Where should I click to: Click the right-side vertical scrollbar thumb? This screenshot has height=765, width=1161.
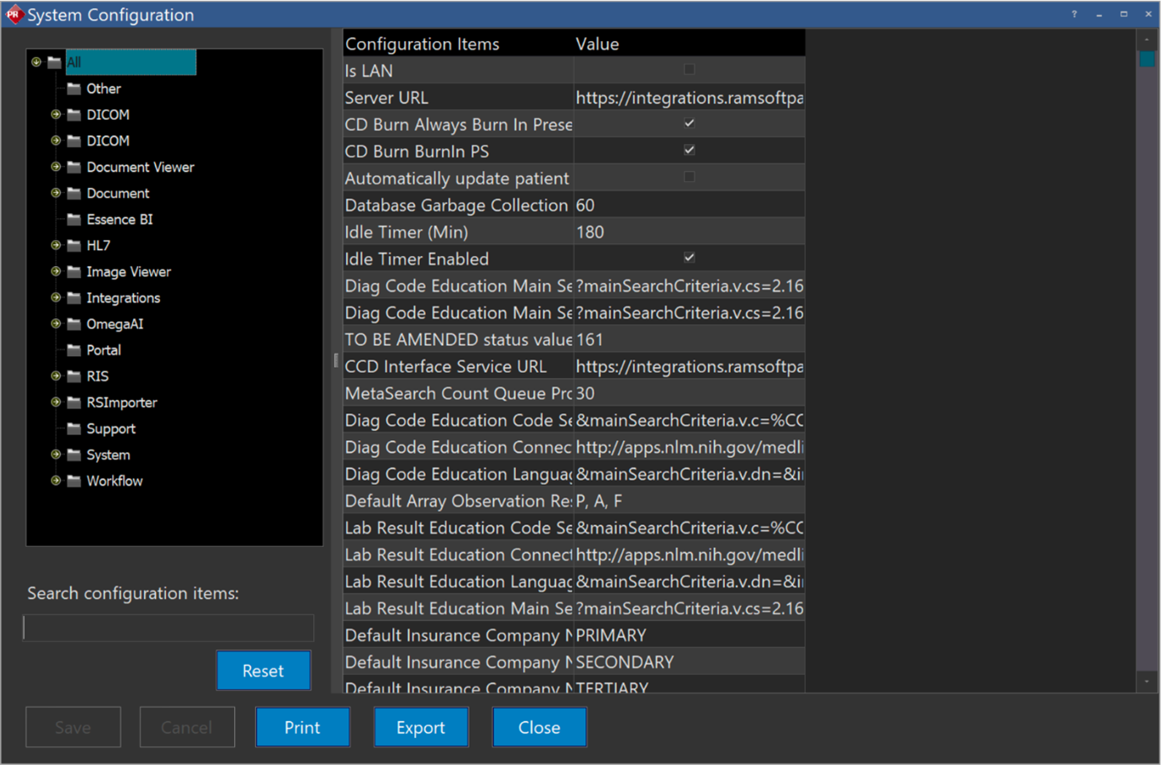click(1146, 60)
